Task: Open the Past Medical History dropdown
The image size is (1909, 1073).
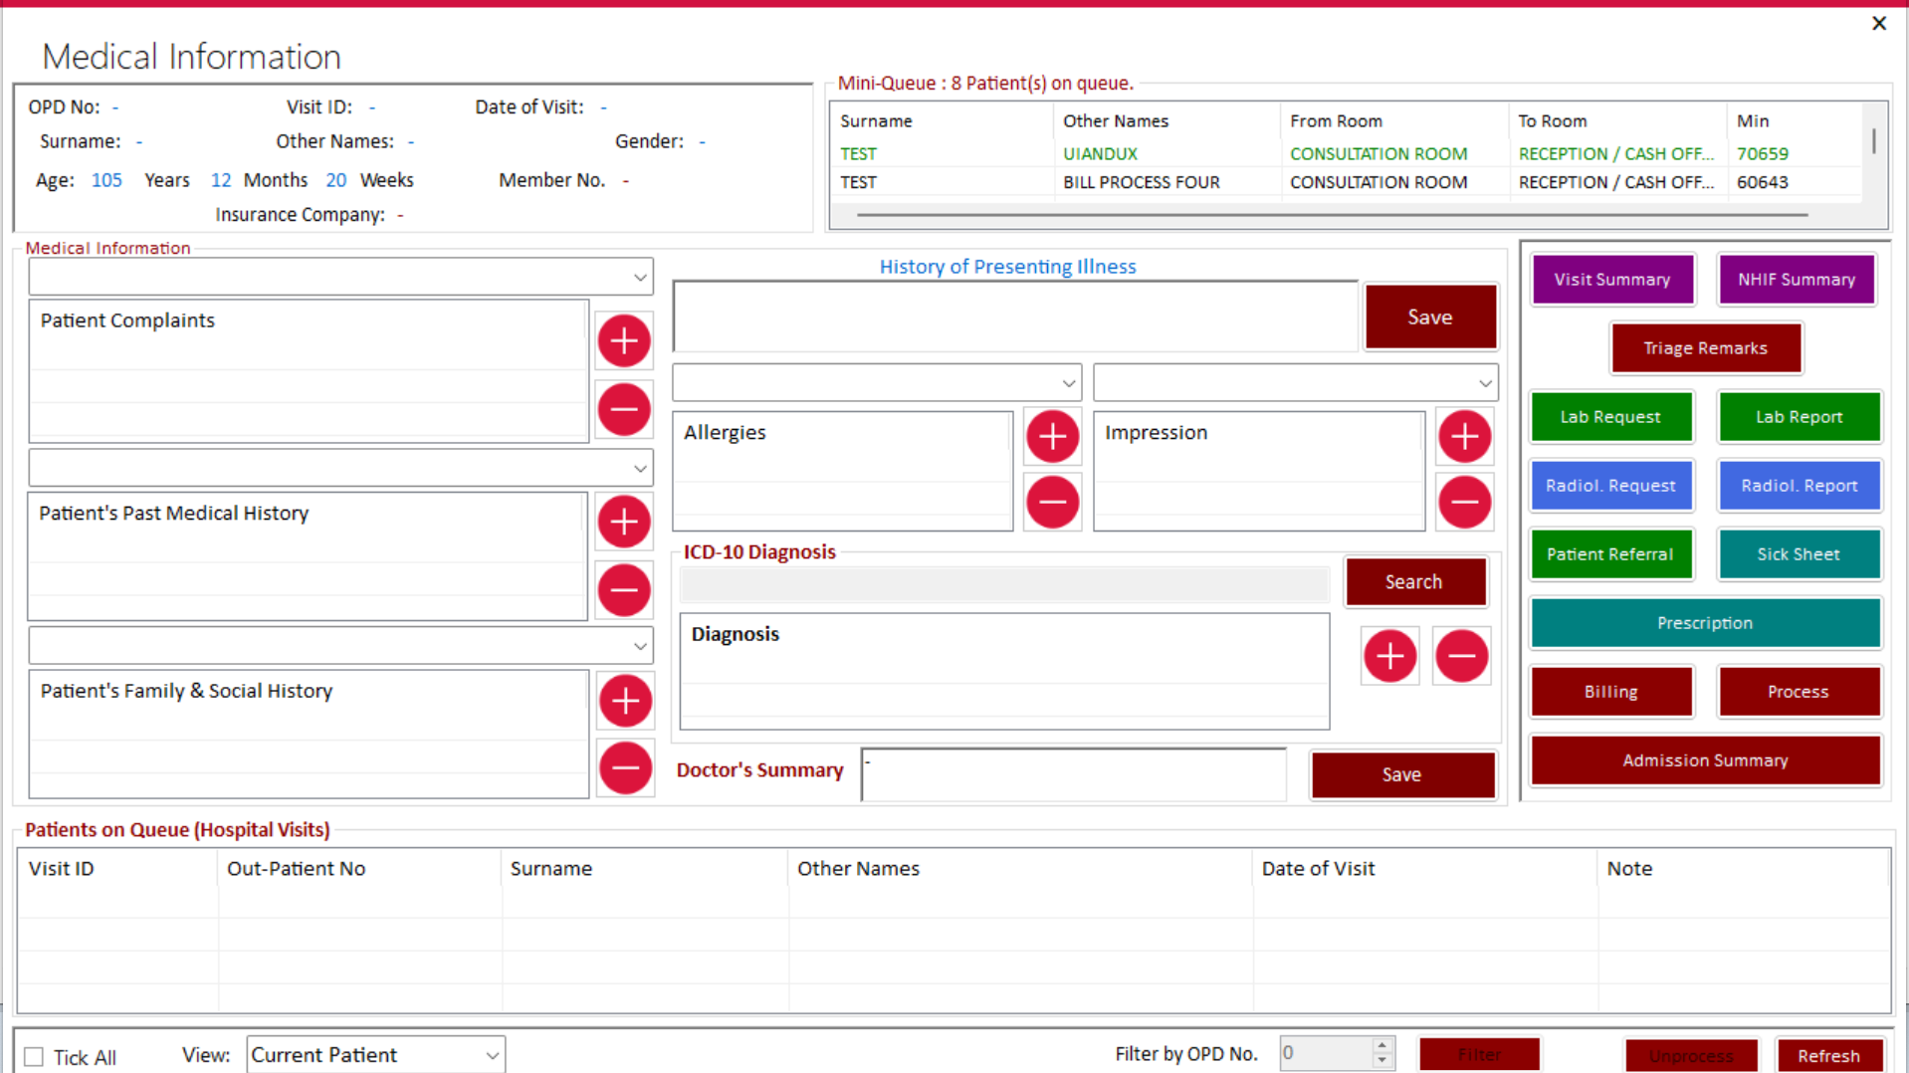Action: pos(640,468)
